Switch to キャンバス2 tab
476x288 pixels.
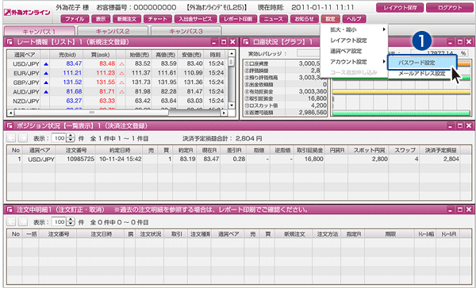point(113,31)
